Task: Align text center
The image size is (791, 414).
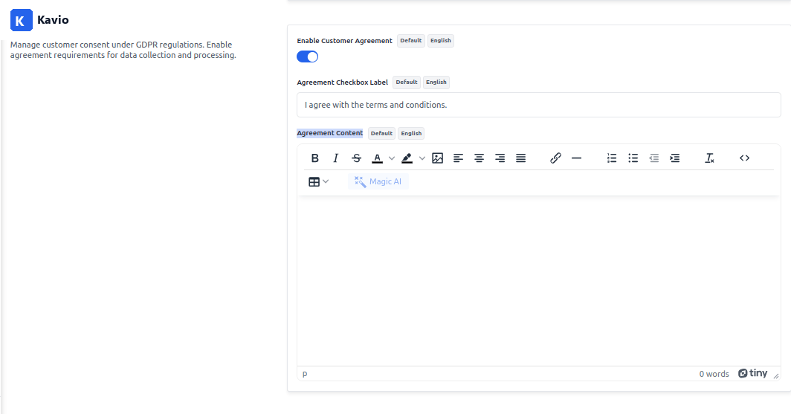Action: point(480,158)
